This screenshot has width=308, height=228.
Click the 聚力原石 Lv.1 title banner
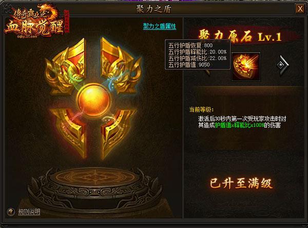click(x=240, y=36)
